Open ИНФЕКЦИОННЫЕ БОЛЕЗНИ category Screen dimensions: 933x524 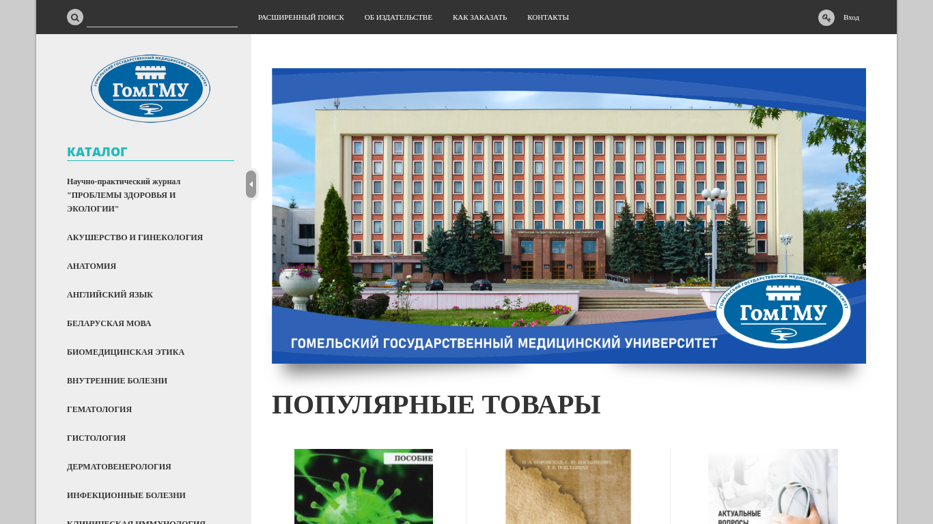pos(126,495)
